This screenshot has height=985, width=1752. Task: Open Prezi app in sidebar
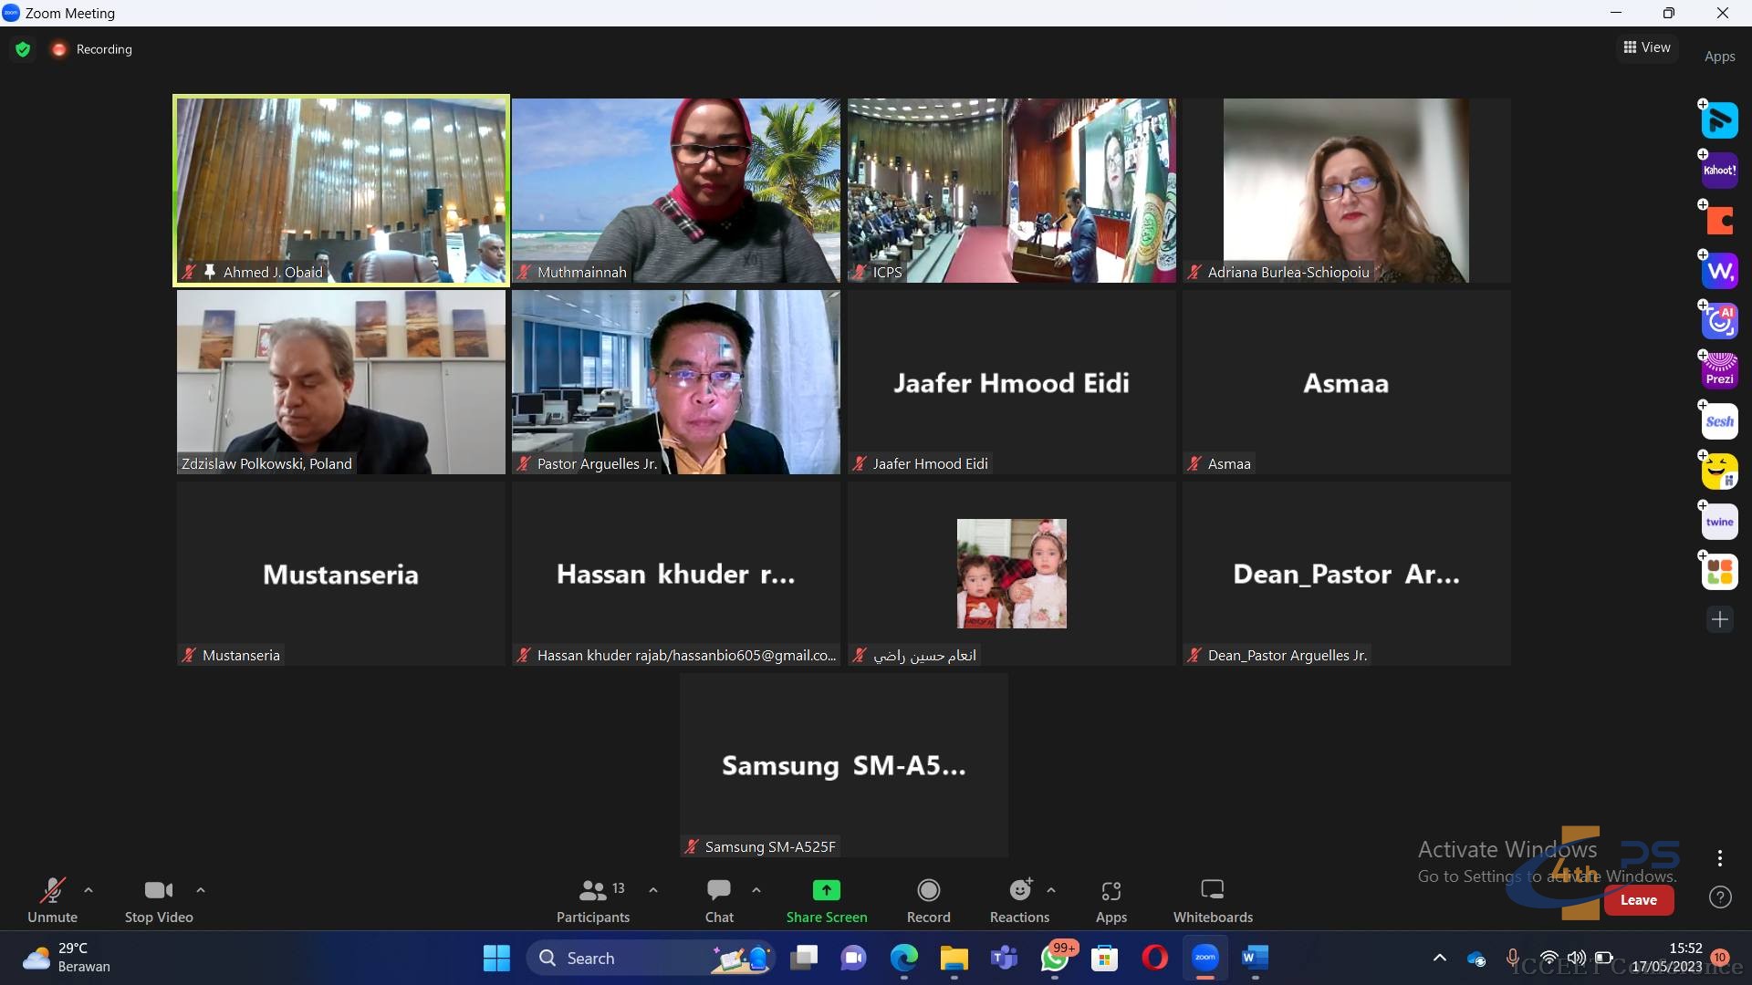(x=1719, y=371)
